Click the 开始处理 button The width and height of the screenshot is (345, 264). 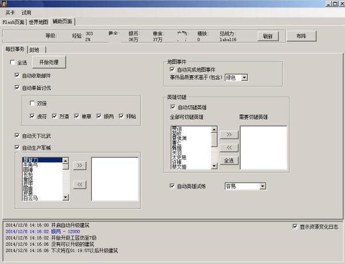point(48,62)
